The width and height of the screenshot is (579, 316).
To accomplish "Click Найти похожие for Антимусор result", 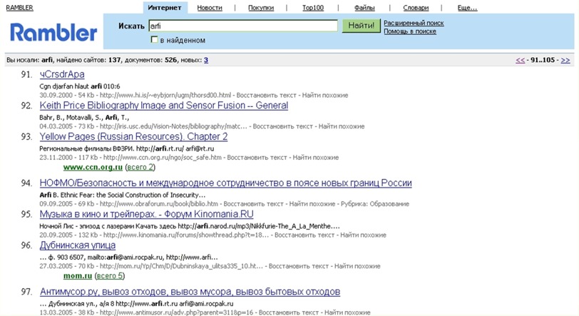I will [347, 312].
